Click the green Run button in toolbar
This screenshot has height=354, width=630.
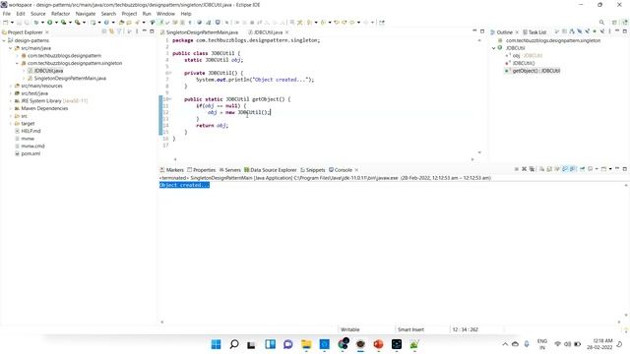[50, 23]
